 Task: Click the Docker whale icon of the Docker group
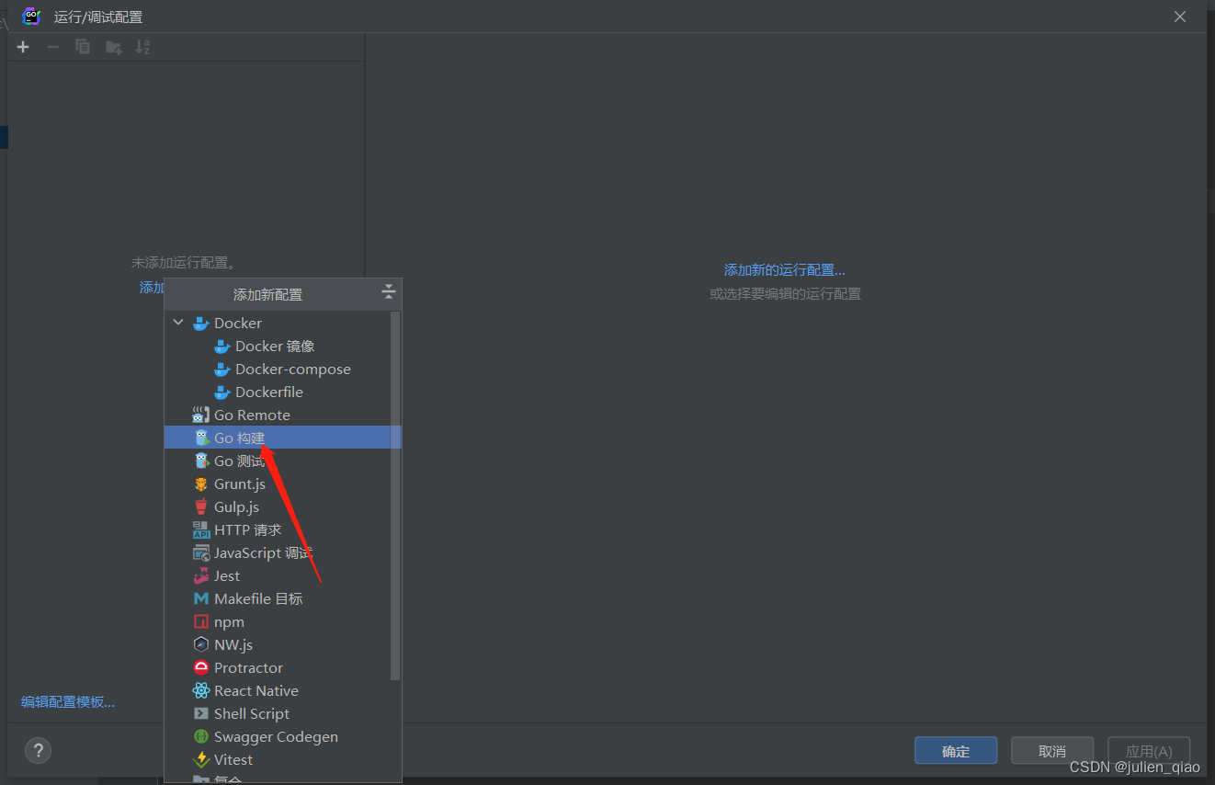[200, 324]
